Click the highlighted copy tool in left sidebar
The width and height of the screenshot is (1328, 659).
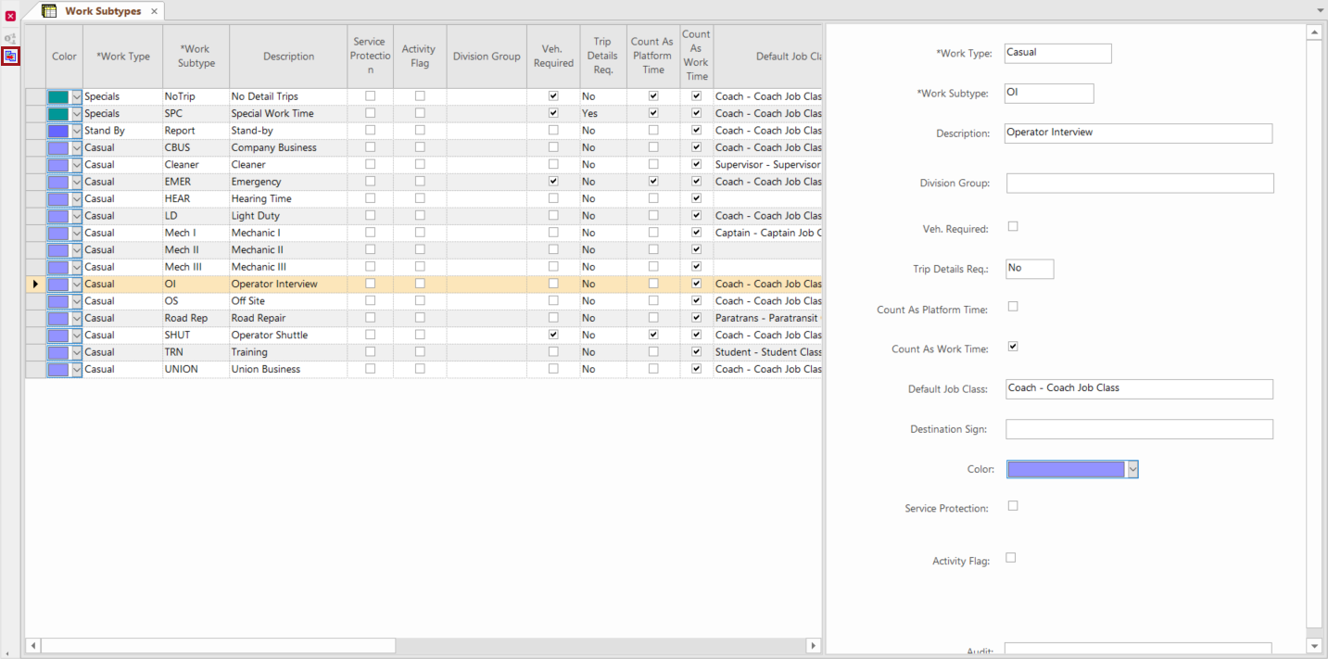tap(11, 57)
